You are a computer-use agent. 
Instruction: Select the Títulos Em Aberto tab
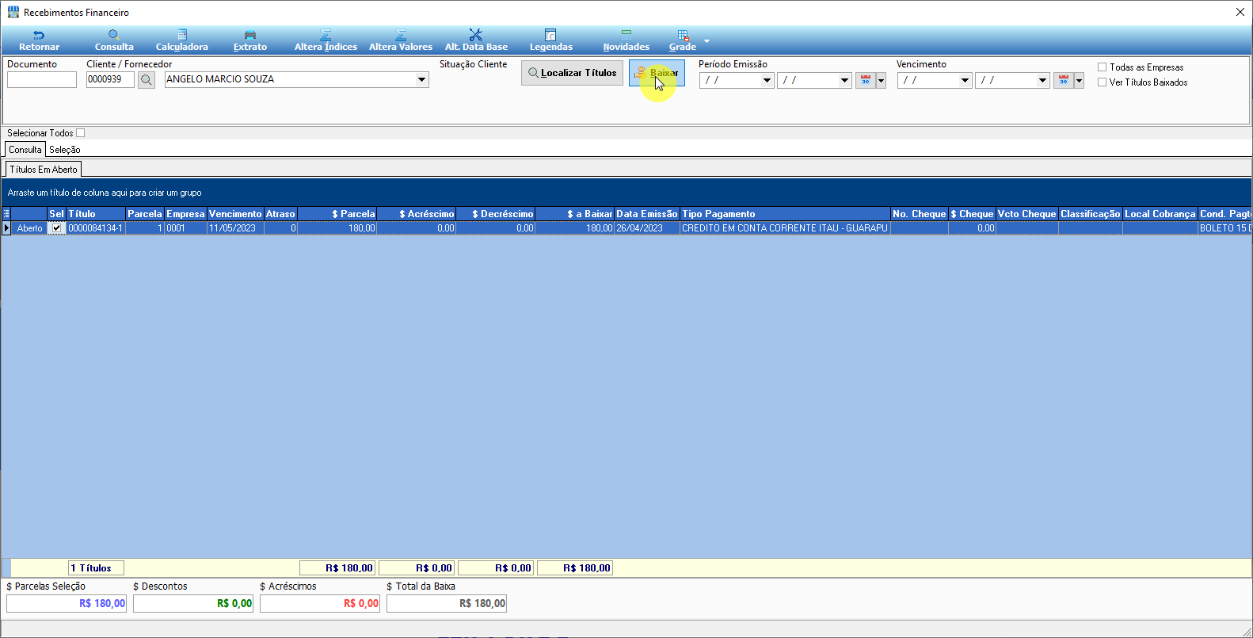pyautogui.click(x=44, y=170)
